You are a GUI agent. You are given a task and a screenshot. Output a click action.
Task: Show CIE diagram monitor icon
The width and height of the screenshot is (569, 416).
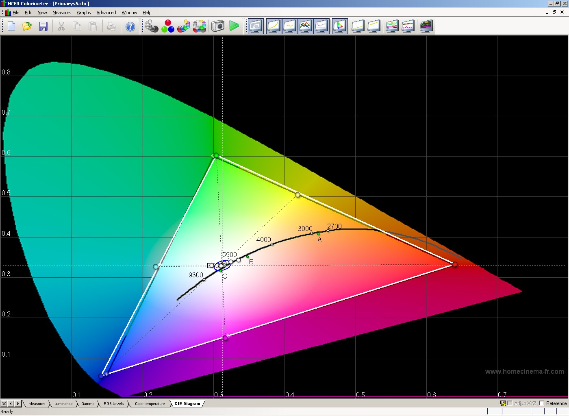tap(340, 26)
